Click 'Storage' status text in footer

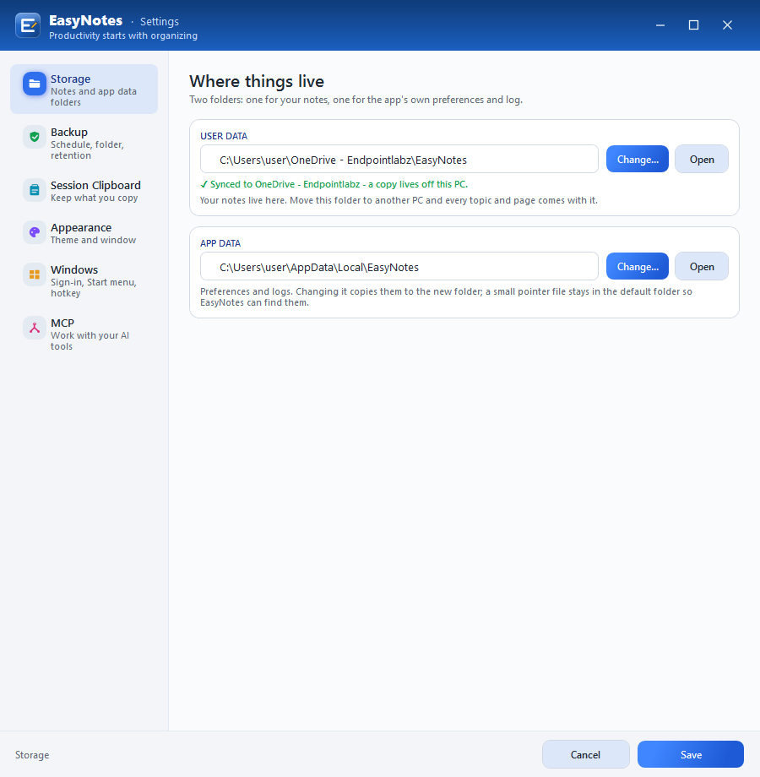click(x=32, y=755)
